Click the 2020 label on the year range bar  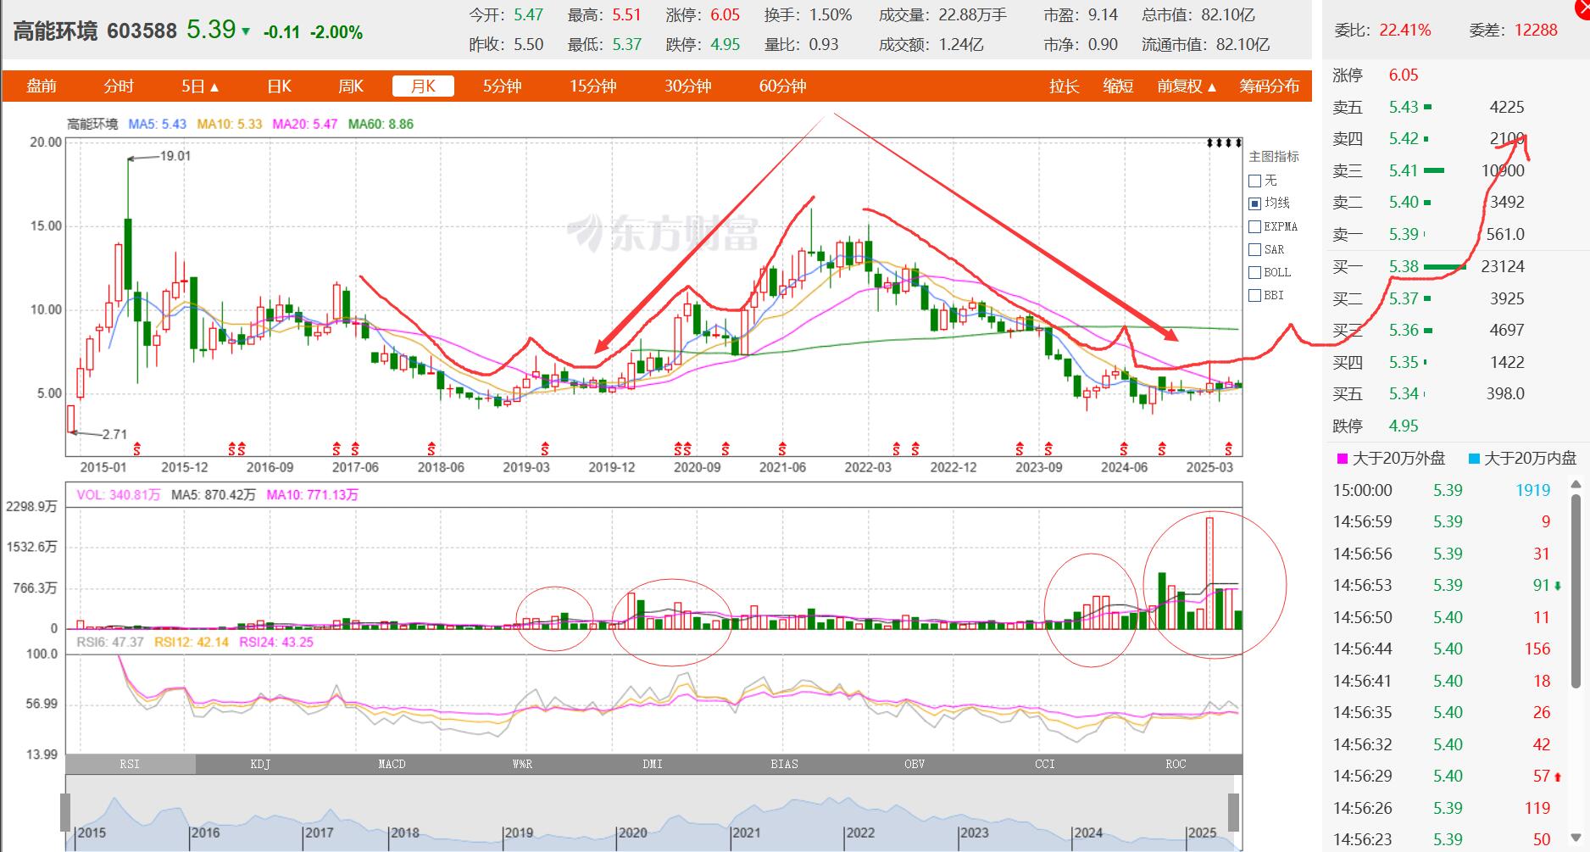click(x=632, y=833)
